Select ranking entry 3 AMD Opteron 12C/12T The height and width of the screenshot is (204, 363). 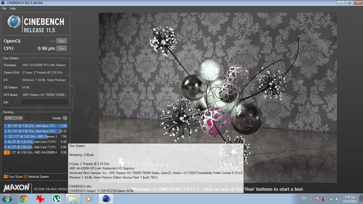click(x=35, y=136)
